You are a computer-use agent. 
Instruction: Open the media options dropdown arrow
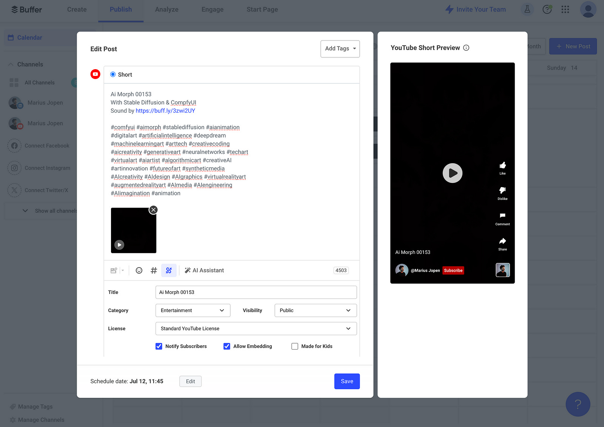click(123, 271)
